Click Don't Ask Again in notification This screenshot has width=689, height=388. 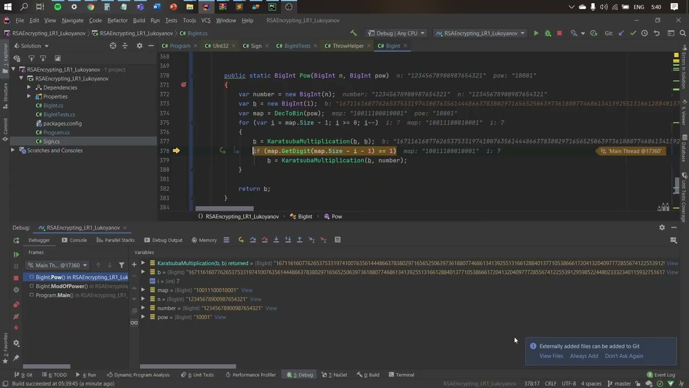pos(624,356)
